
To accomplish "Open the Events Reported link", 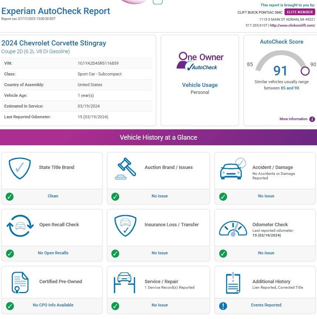I will (x=266, y=305).
